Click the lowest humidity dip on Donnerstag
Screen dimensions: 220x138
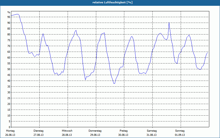pyautogui.click(x=114, y=83)
